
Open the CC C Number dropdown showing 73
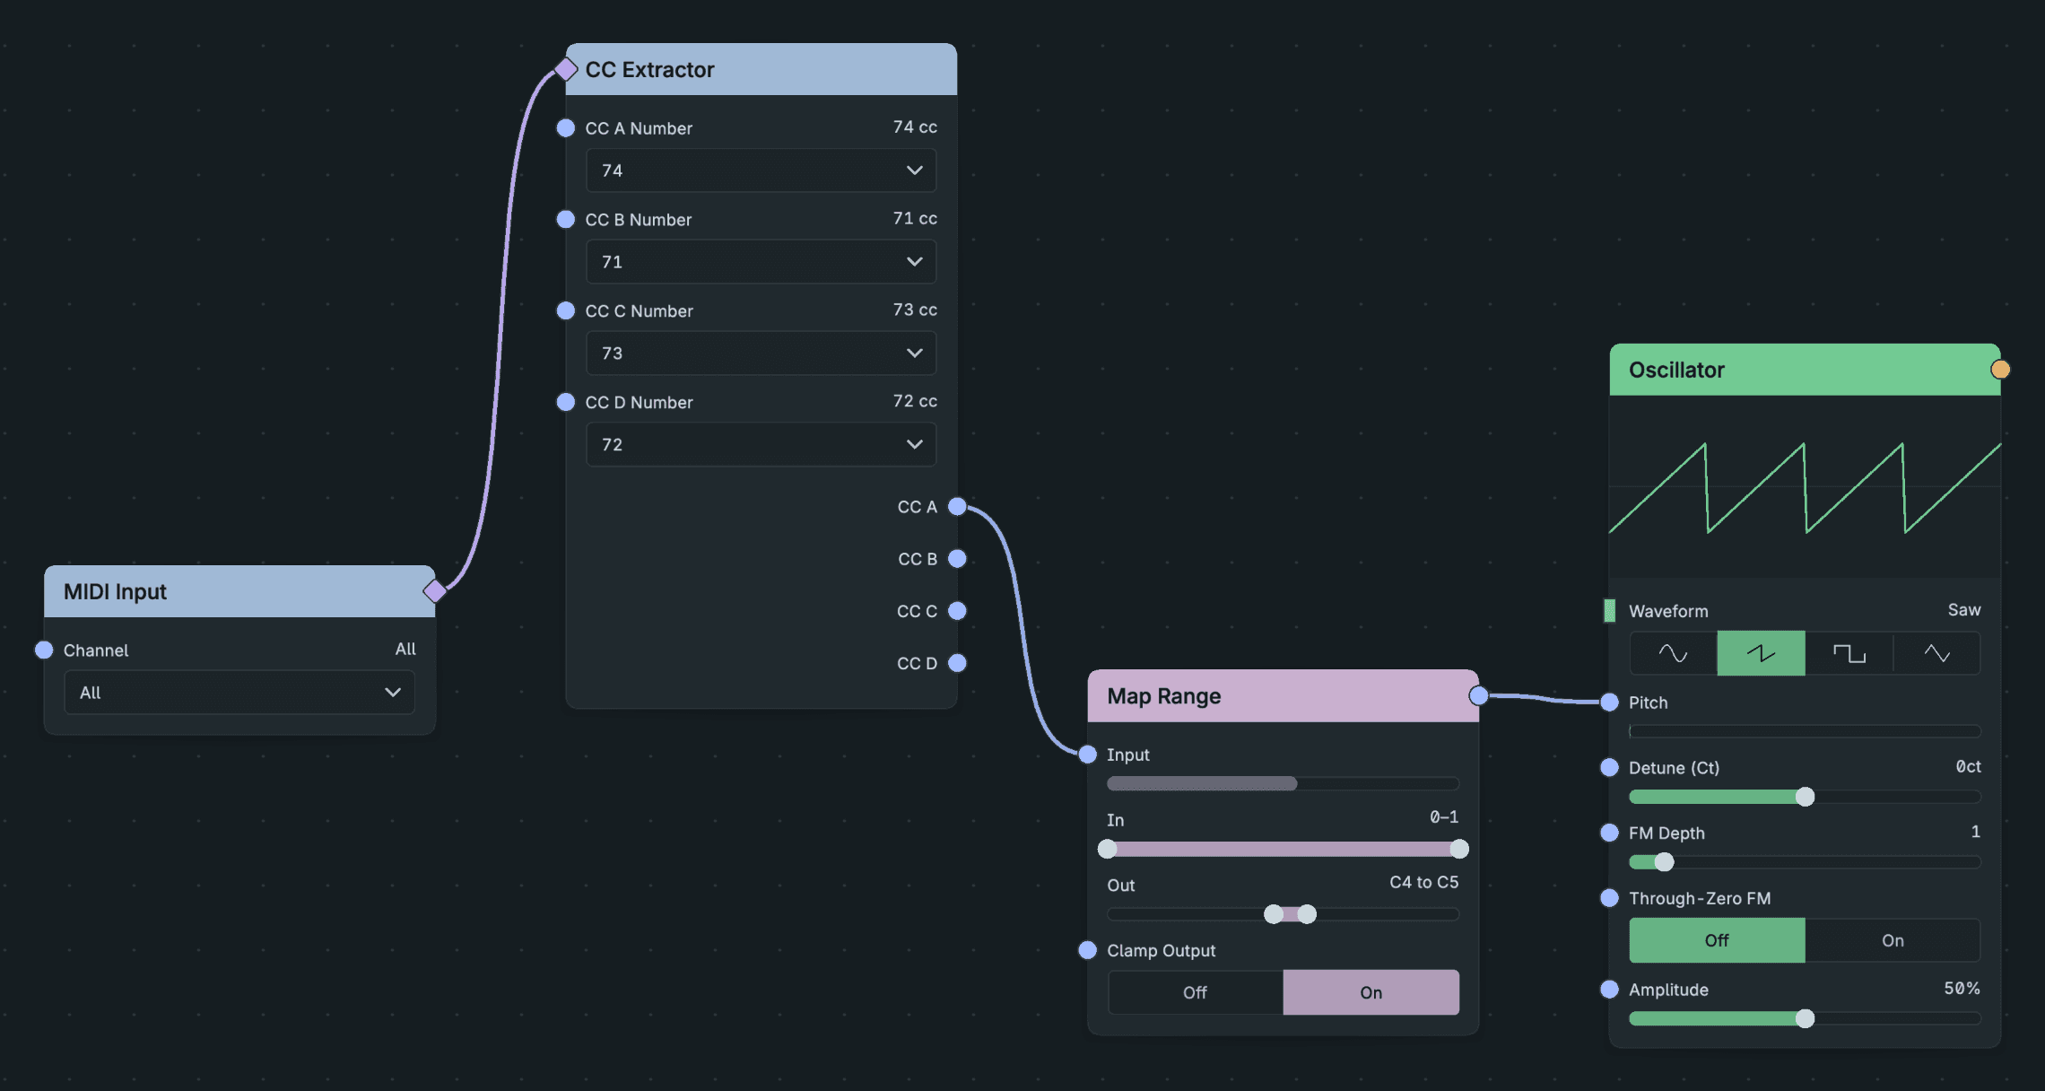tap(761, 353)
